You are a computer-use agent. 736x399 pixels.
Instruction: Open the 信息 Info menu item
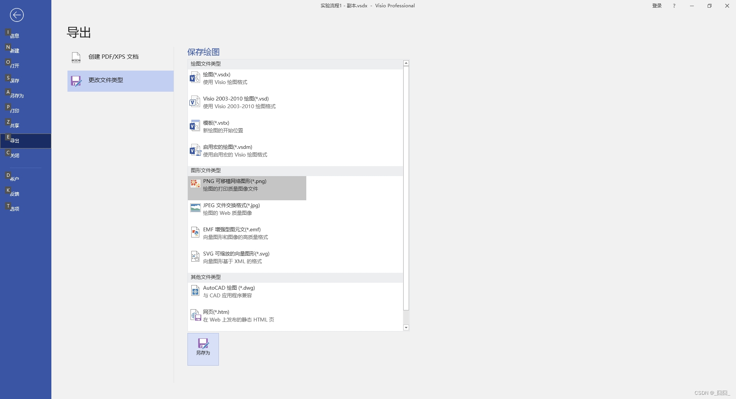[x=25, y=36]
